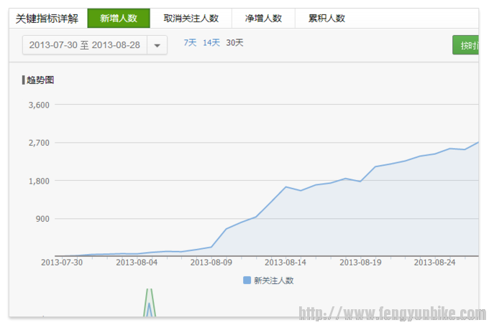The width and height of the screenshot is (489, 325).
Task: Expand the date range dropdown arrow
Action: point(157,45)
